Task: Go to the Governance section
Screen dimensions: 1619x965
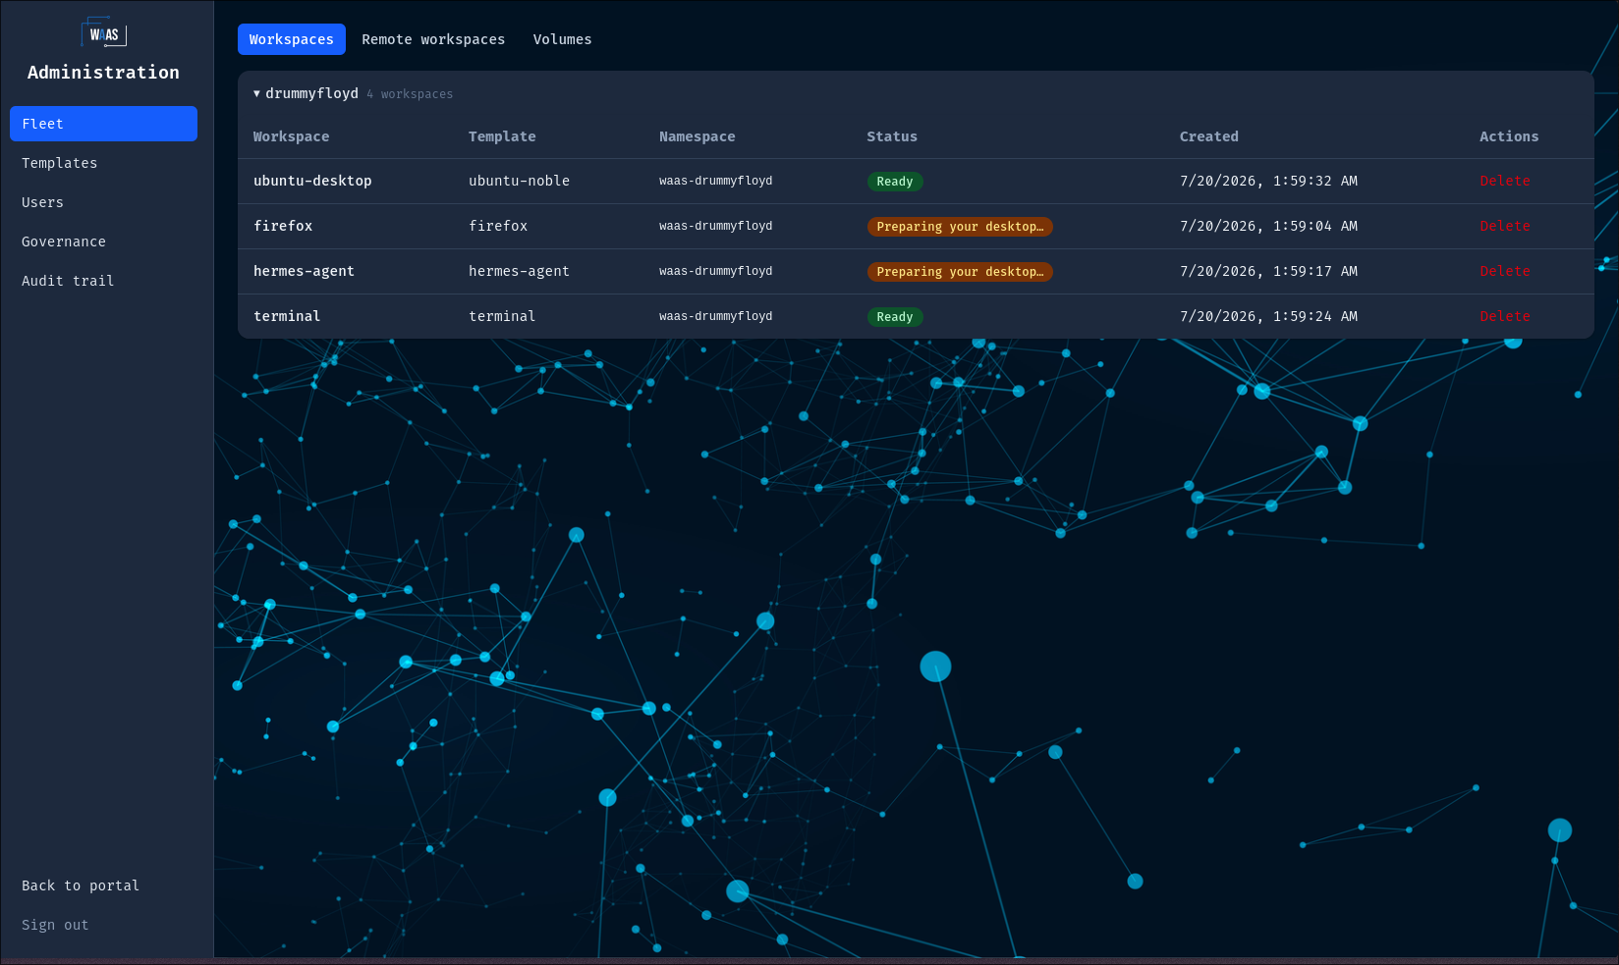Action: point(103,241)
